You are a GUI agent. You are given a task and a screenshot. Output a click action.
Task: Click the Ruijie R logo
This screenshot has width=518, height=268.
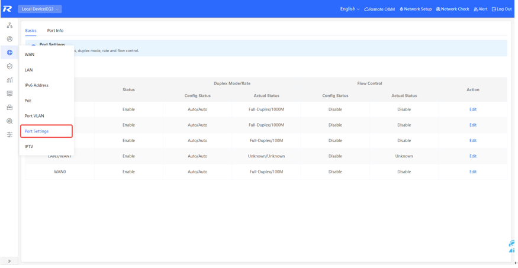[x=7, y=9]
